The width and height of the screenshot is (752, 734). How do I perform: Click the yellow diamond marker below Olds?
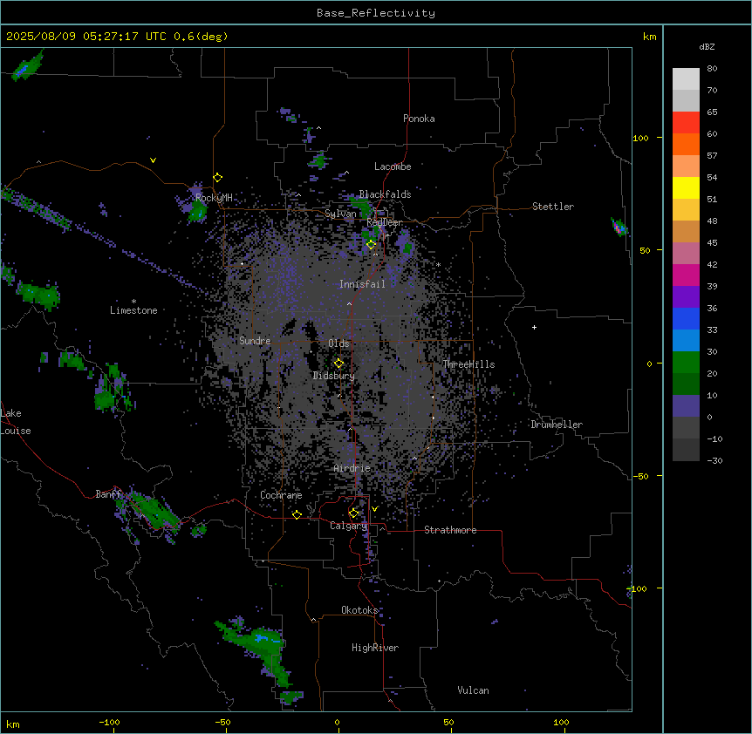pos(339,364)
